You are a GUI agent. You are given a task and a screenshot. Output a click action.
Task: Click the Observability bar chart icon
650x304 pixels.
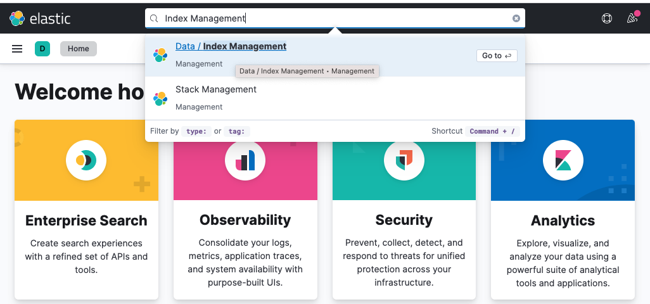click(x=245, y=160)
